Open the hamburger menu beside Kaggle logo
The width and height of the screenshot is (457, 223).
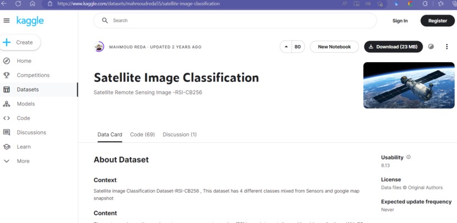pos(7,21)
